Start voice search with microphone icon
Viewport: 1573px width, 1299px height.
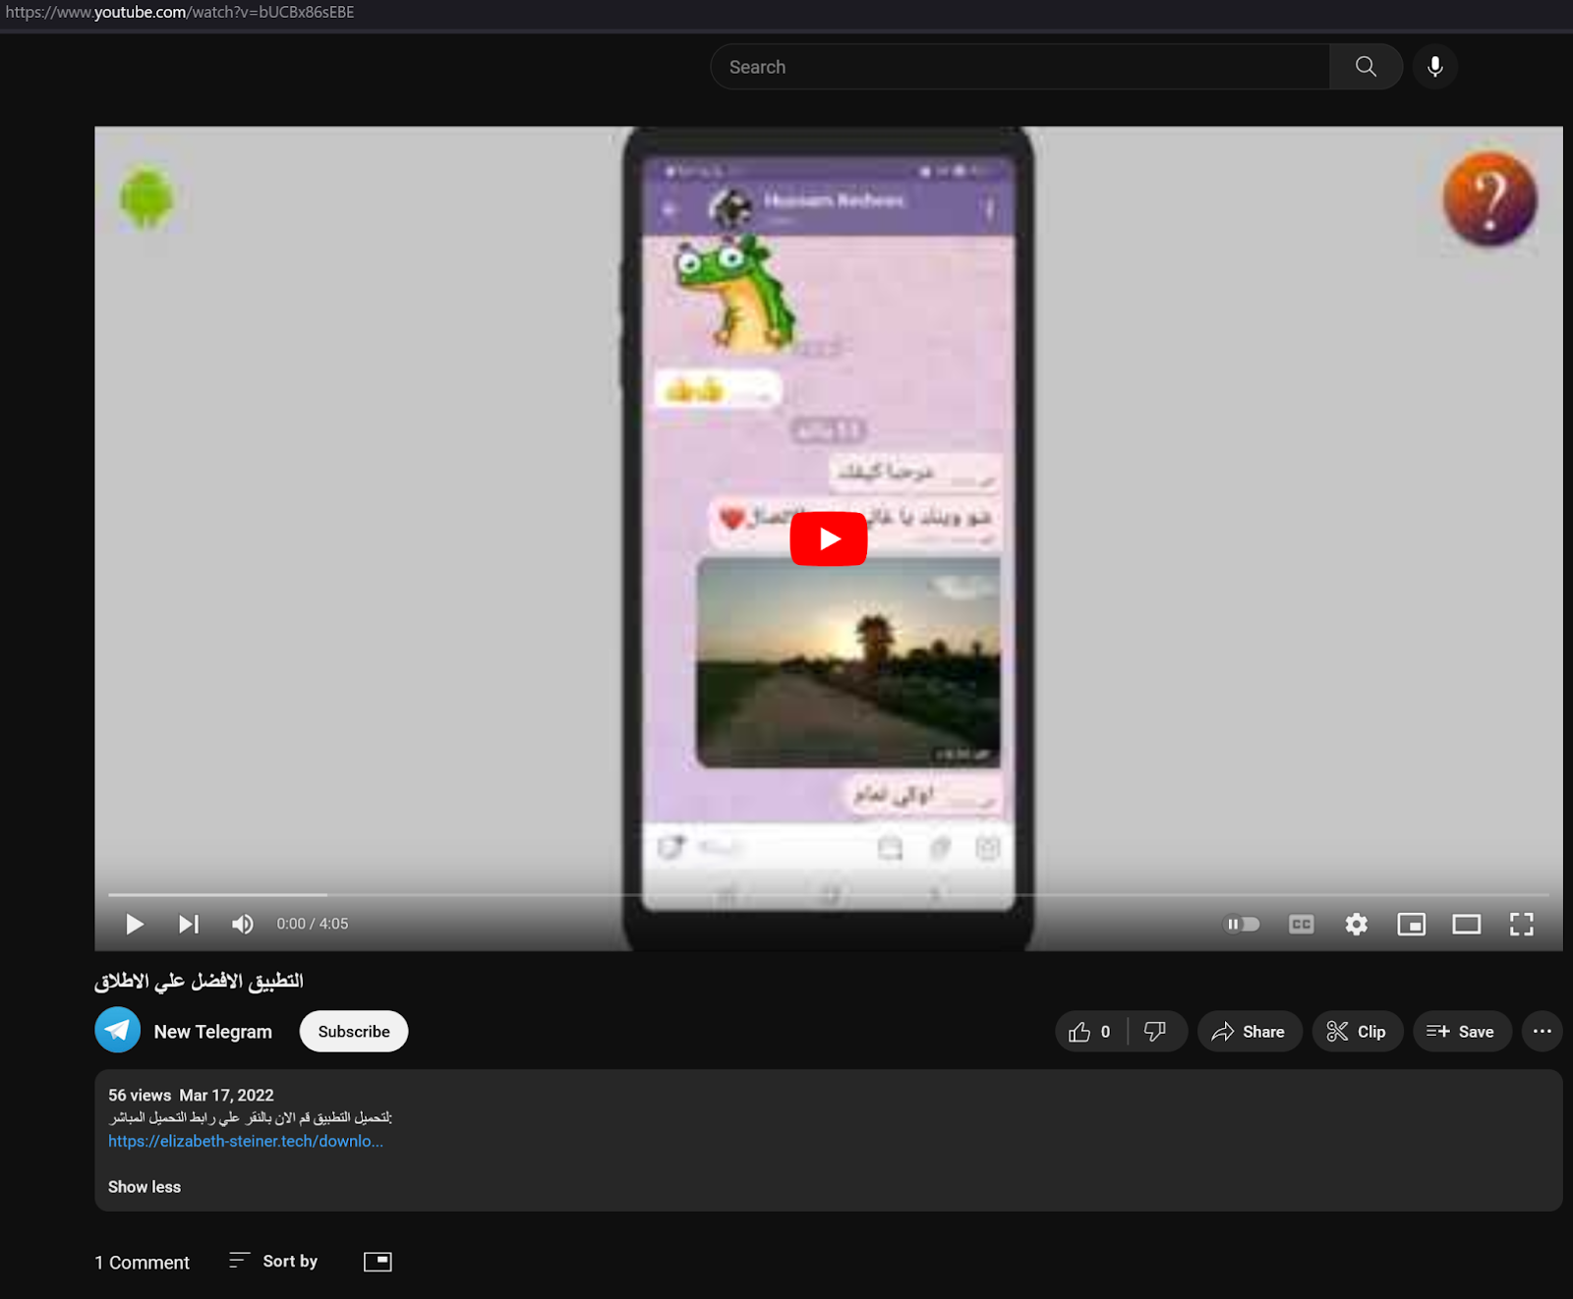pyautogui.click(x=1435, y=67)
